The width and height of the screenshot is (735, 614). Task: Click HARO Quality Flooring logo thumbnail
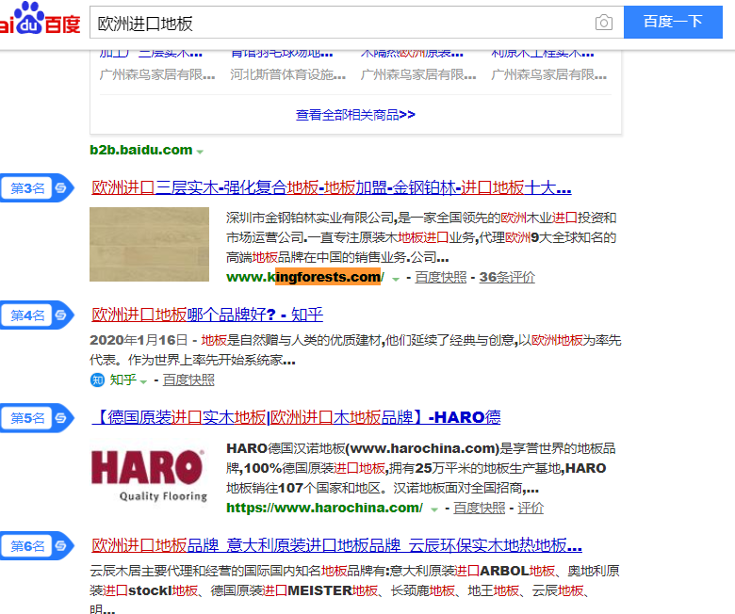pyautogui.click(x=149, y=475)
